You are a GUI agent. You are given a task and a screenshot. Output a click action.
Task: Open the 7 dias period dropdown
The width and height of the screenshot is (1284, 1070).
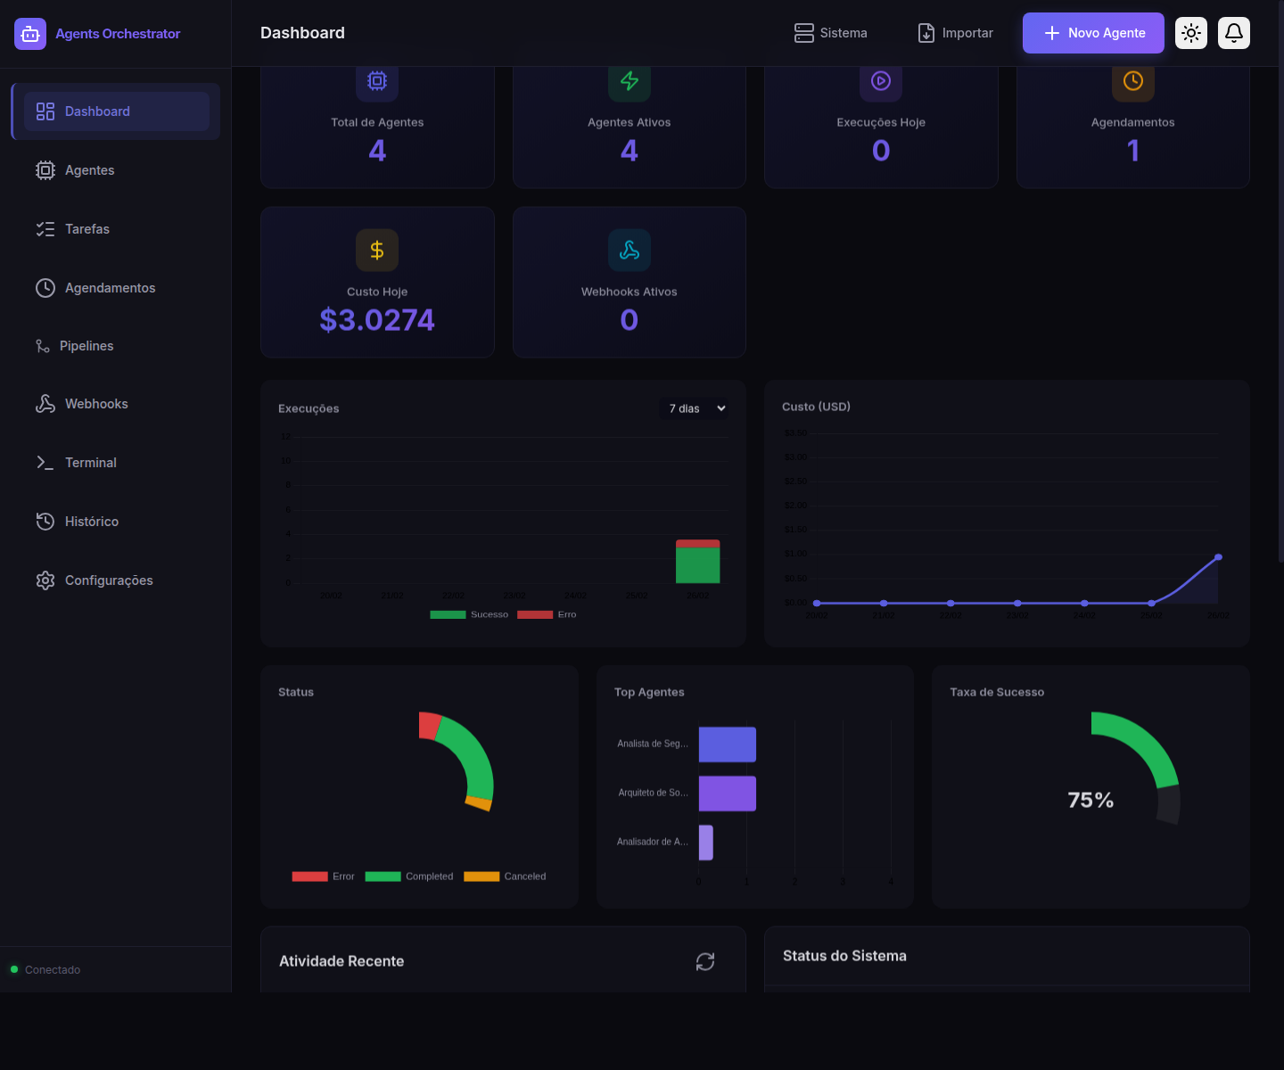[694, 407]
